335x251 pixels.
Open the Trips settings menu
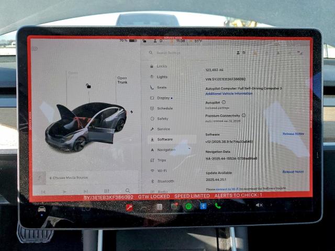[158, 161]
